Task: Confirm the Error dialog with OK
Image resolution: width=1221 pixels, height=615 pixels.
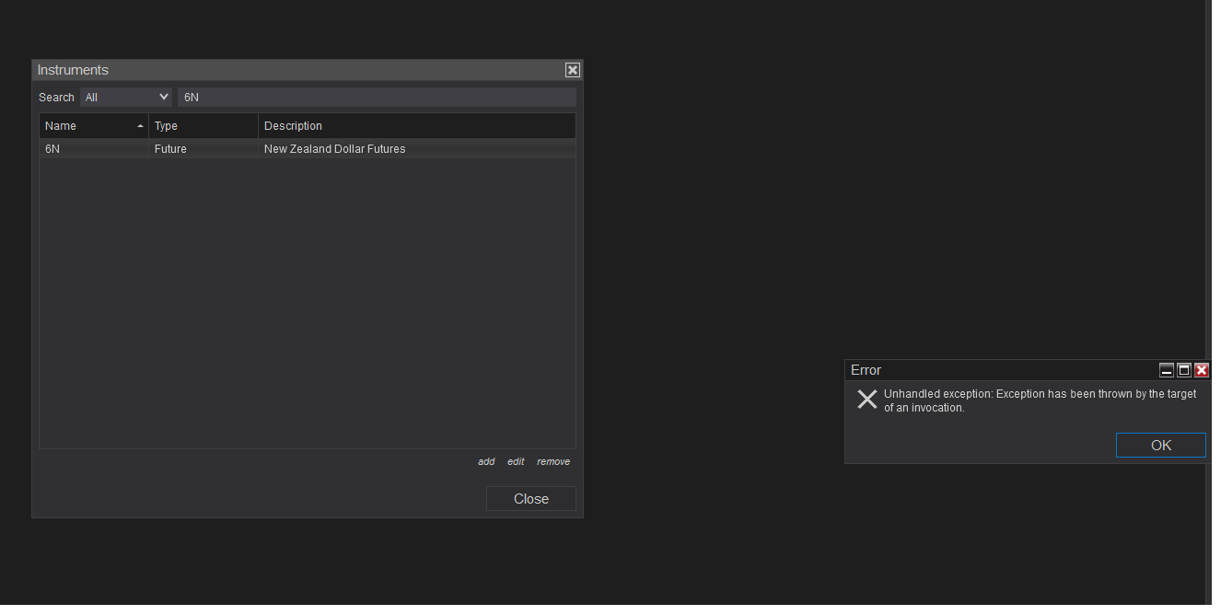Action: (x=1161, y=446)
